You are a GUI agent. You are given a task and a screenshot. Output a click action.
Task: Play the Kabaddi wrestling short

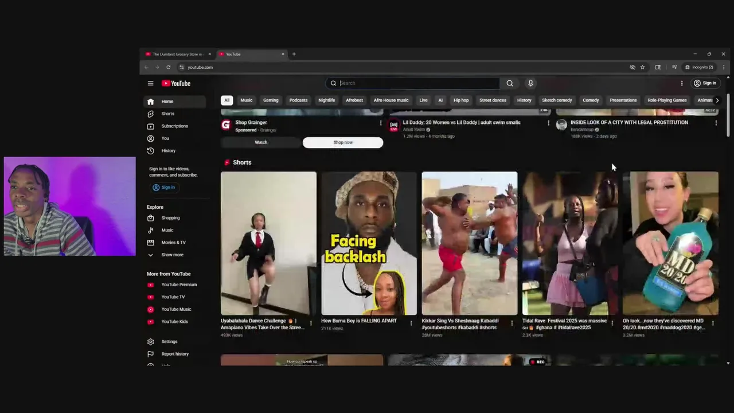tap(470, 243)
